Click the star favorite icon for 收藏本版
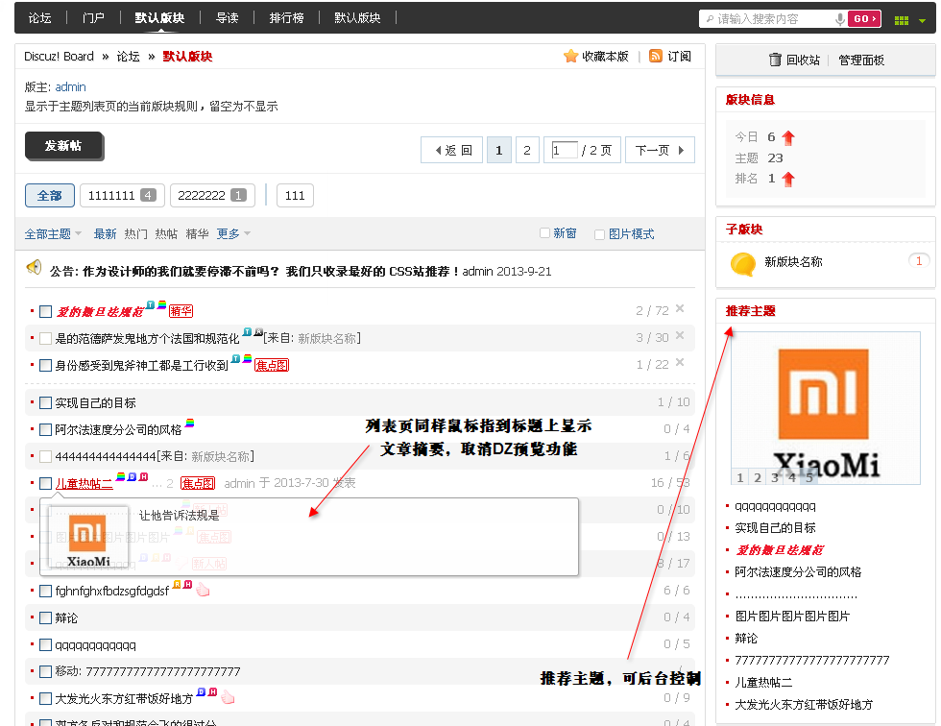 pyautogui.click(x=570, y=56)
